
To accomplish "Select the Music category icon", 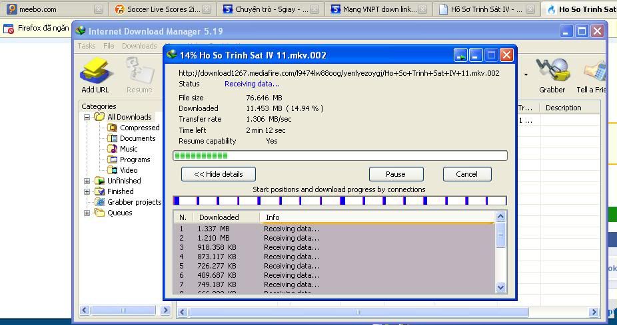I will (113, 149).
